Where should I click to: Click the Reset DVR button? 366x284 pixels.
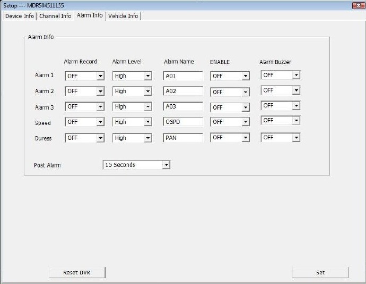point(77,272)
